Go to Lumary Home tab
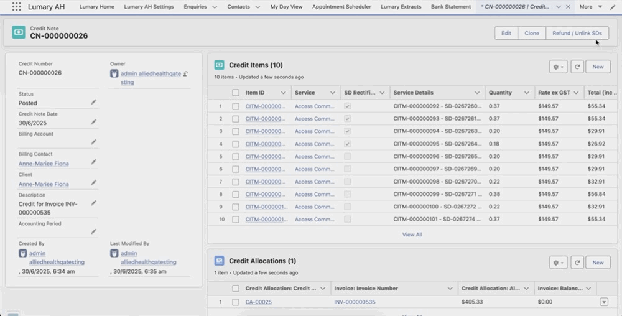Viewport: 622px width, 316px height. [x=97, y=7]
